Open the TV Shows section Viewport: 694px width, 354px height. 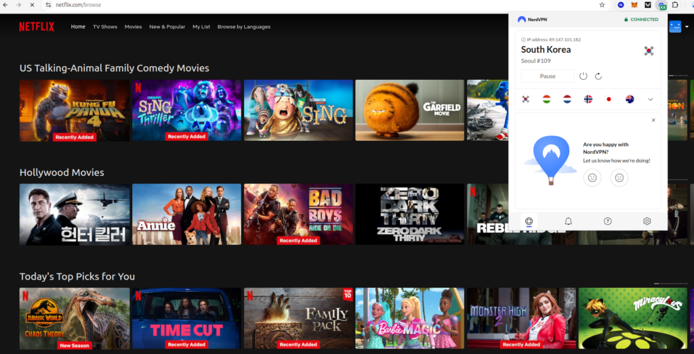click(105, 26)
